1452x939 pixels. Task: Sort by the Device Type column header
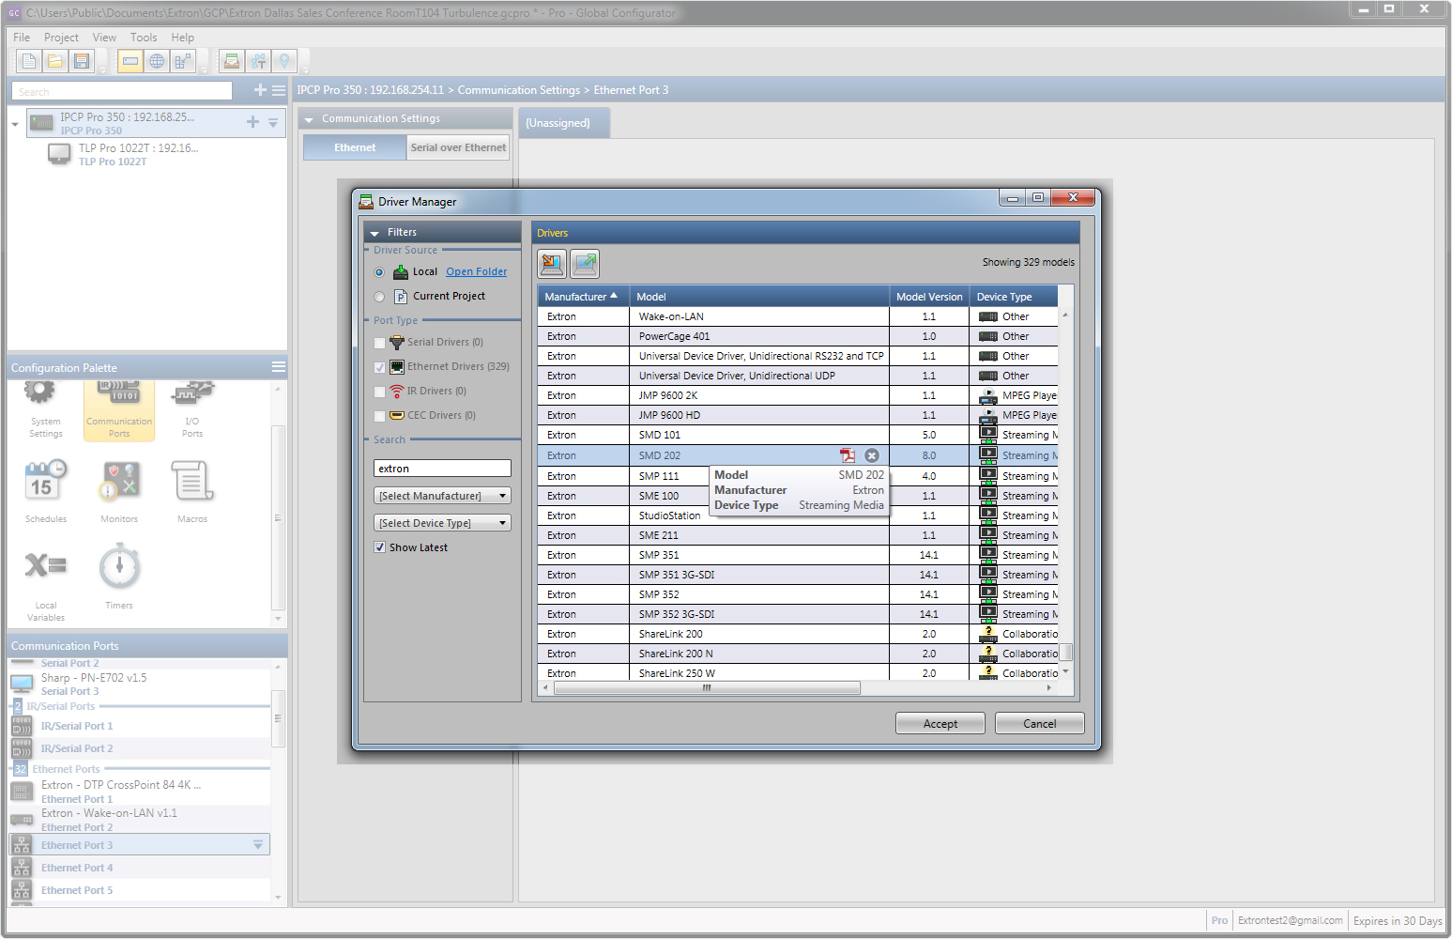click(1014, 297)
